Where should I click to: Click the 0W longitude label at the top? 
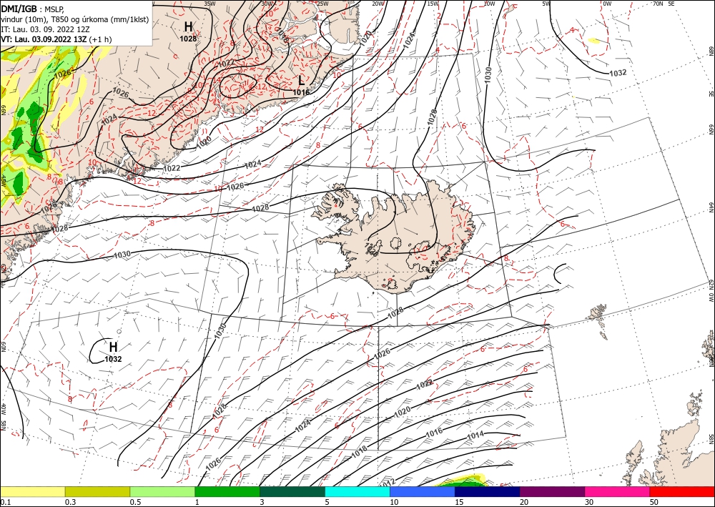[607, 3]
